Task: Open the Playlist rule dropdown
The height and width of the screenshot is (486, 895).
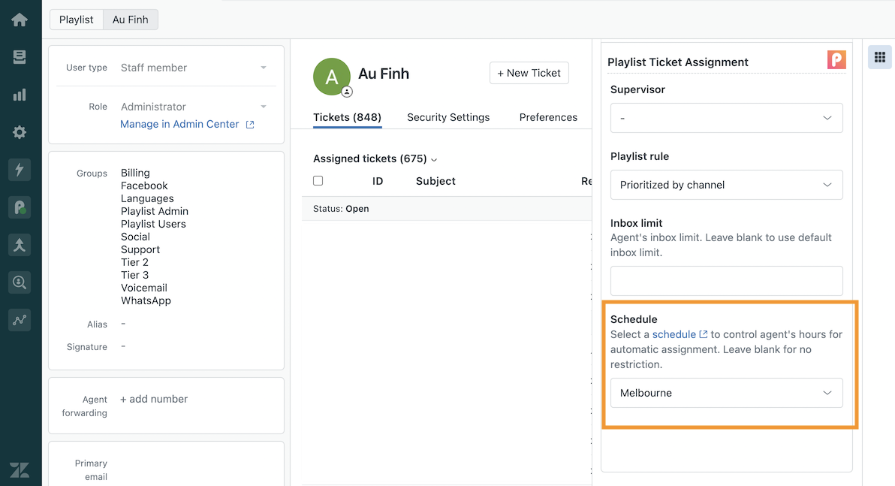Action: pos(726,185)
